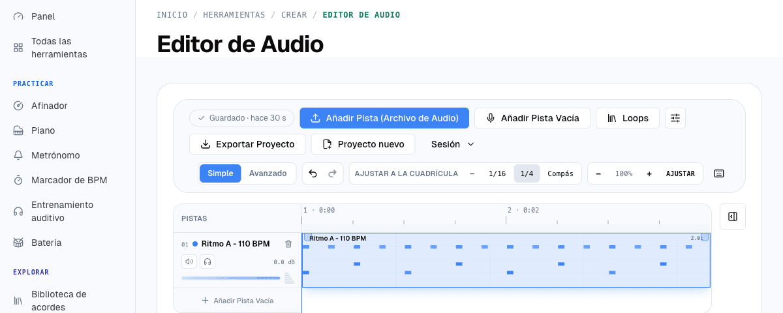This screenshot has width=783, height=313.
Task: Click the Afinador tuner icon
Action: [18, 106]
